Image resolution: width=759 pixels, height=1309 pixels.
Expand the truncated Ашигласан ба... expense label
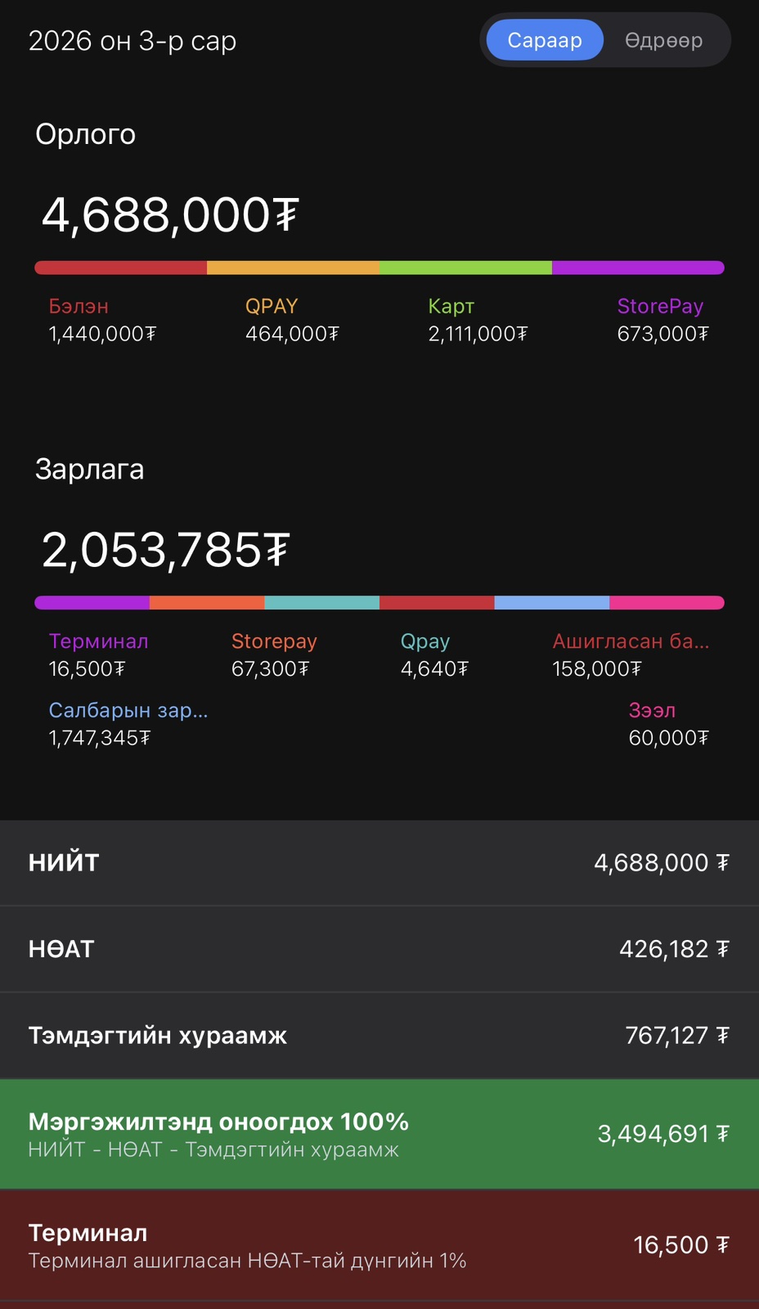click(x=631, y=641)
